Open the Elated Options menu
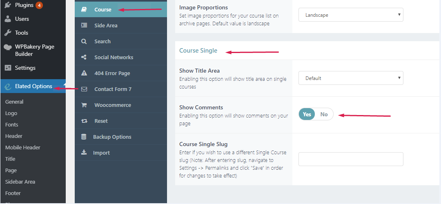Screen dimensions: 441x204 33,86
